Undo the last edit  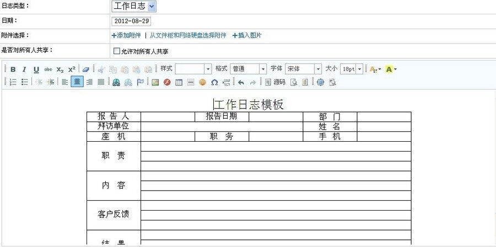coord(241,82)
